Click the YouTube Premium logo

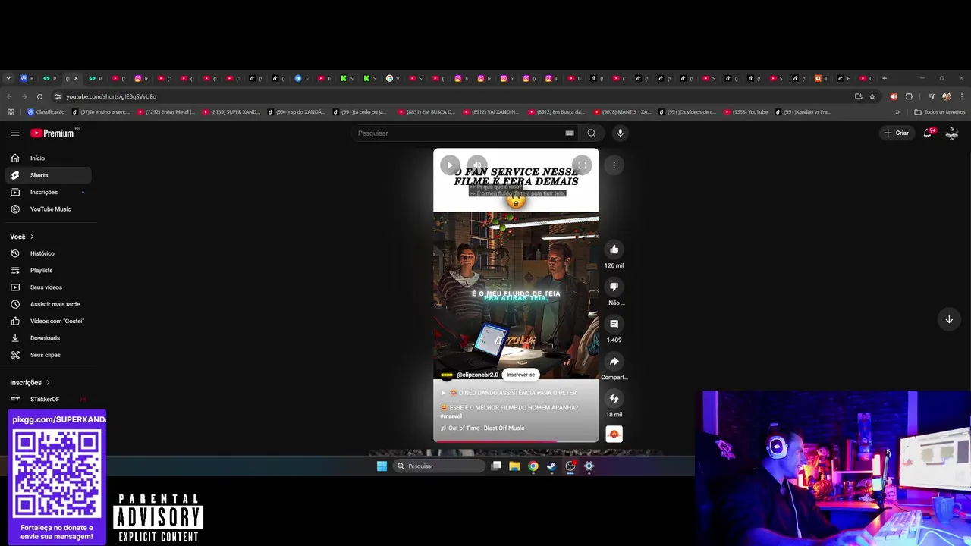[52, 133]
